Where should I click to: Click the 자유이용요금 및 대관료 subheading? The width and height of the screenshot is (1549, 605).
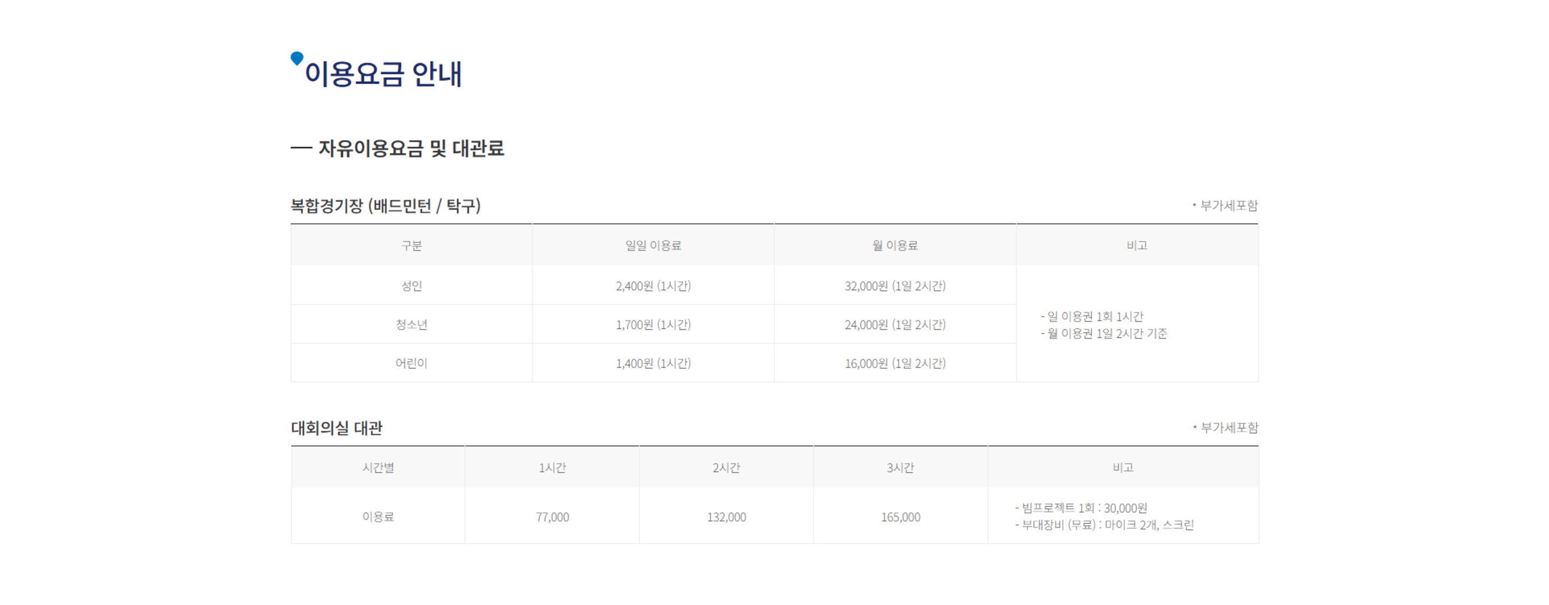coord(411,148)
